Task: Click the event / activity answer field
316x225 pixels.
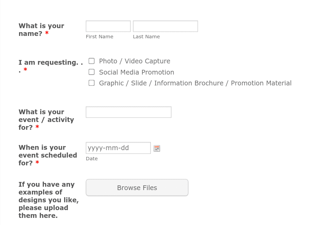Action: click(x=128, y=112)
